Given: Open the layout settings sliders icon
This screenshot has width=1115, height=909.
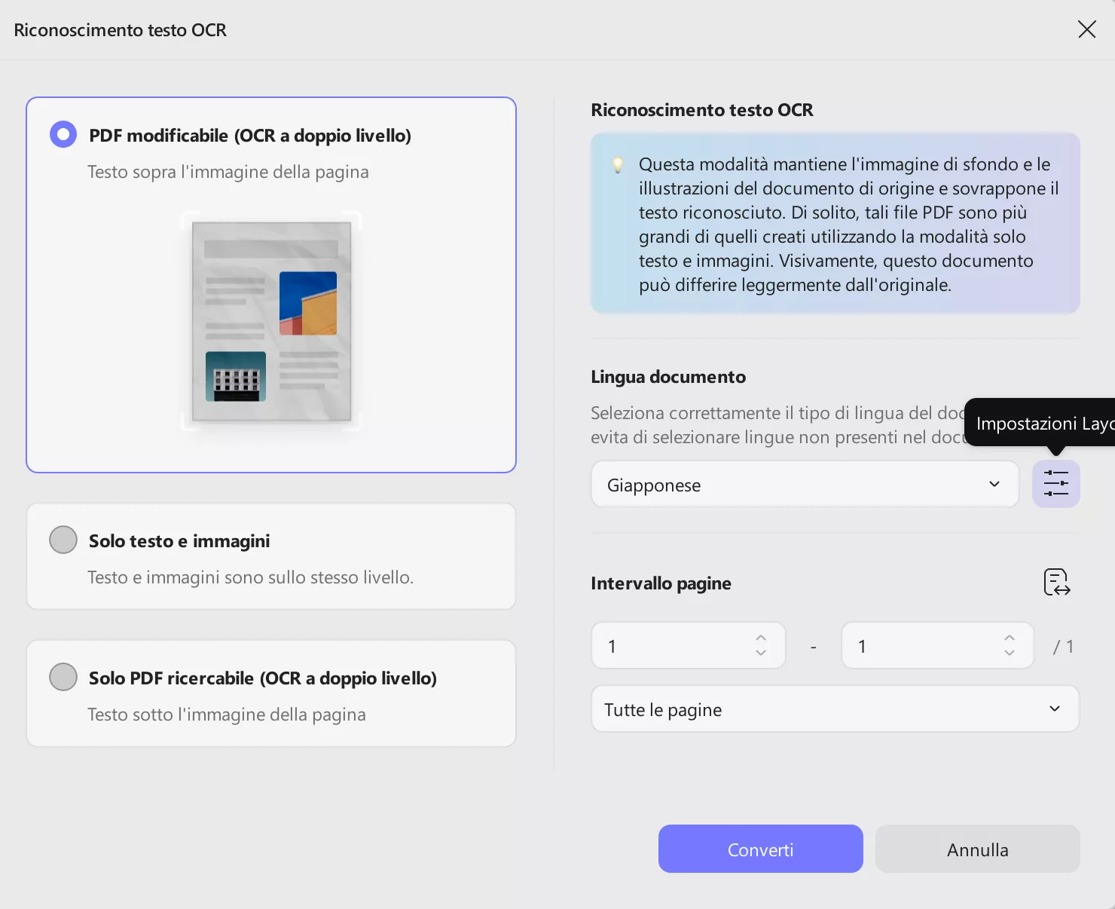Looking at the screenshot, I should pyautogui.click(x=1055, y=483).
